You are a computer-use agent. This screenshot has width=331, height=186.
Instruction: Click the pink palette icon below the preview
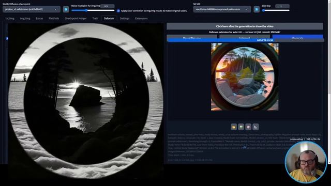248,127
